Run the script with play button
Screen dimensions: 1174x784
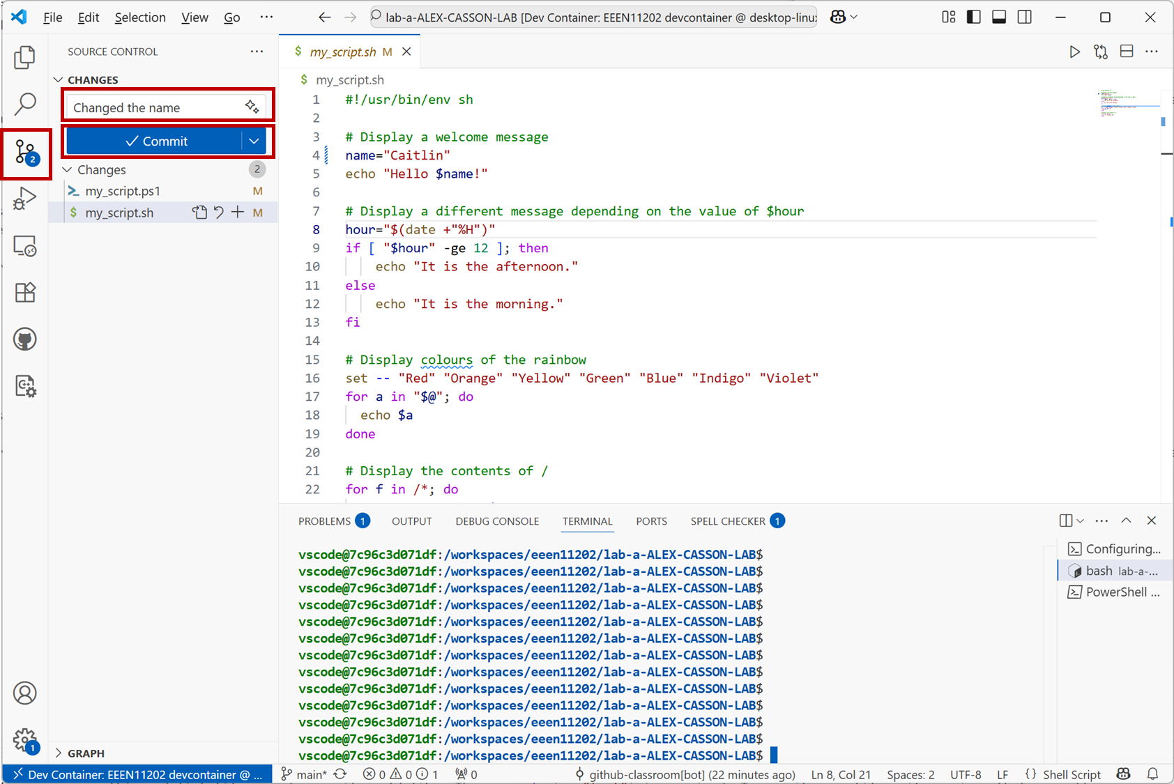tap(1074, 52)
